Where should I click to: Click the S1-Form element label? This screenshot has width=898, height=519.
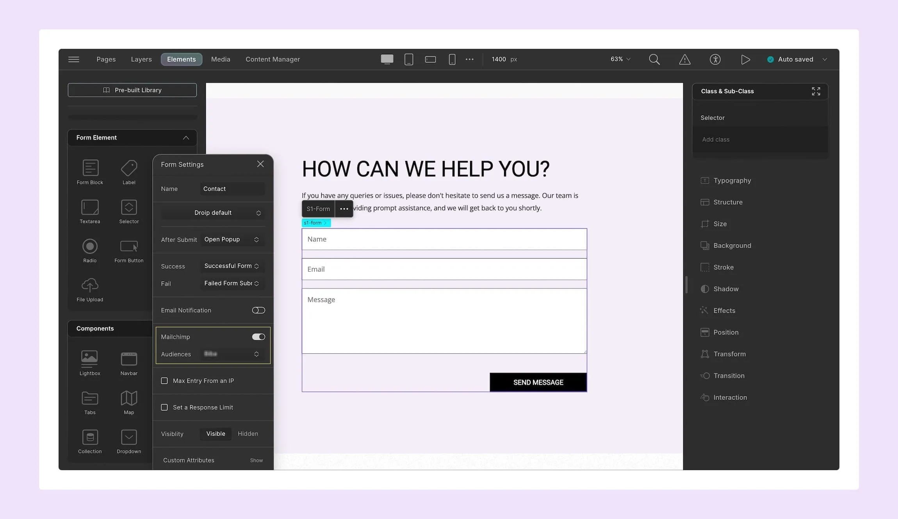[318, 209]
